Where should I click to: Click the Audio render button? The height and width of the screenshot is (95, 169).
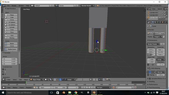coord(162,34)
